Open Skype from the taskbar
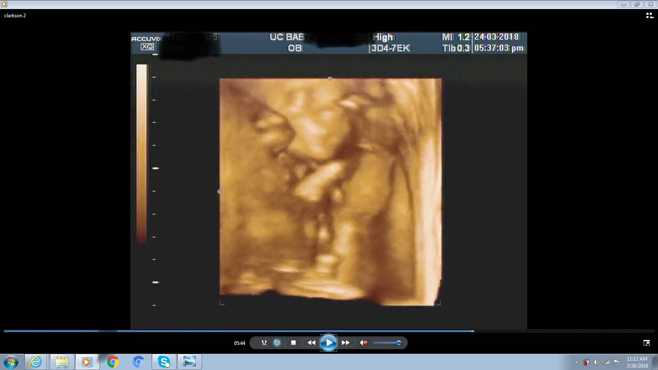Image resolution: width=658 pixels, height=370 pixels. click(x=164, y=362)
